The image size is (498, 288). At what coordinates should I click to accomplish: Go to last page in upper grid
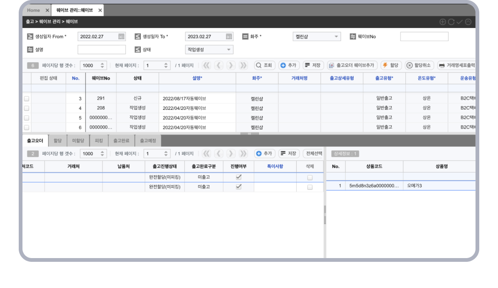243,65
